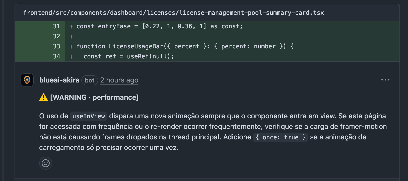
Task: Open the 2 hours ago timestamp link
Action: [x=119, y=80]
